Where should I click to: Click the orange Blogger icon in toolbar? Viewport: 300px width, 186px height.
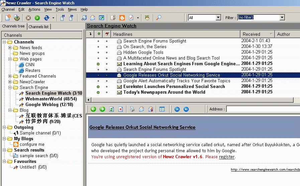pyautogui.click(x=122, y=18)
